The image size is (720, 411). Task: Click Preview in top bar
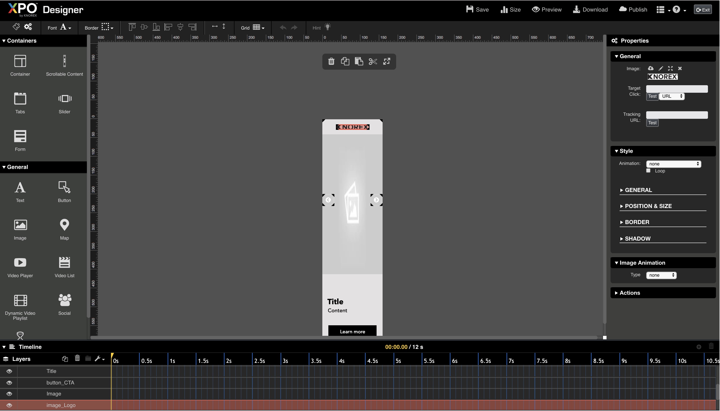tap(547, 10)
